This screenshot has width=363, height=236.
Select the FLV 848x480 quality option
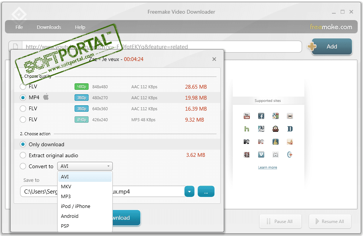23,87
